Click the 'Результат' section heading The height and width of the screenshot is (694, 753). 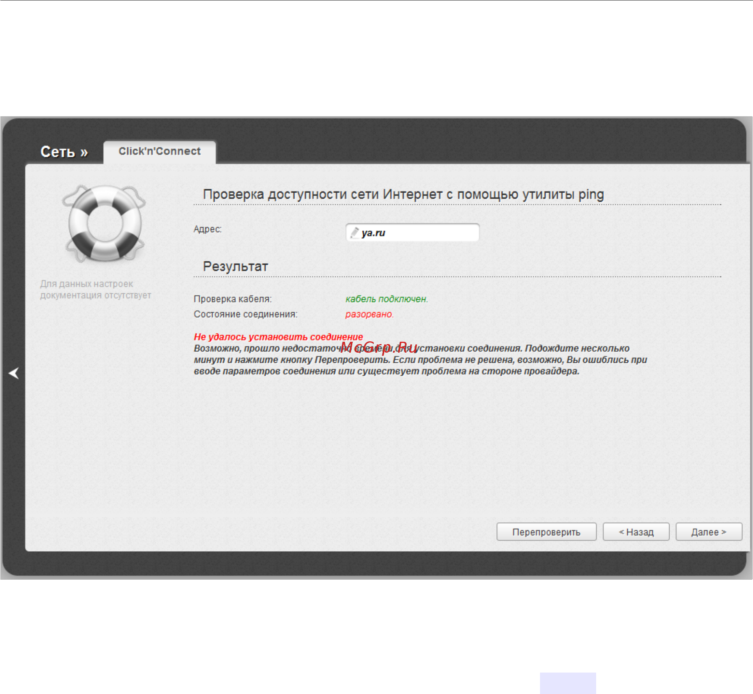coord(235,266)
